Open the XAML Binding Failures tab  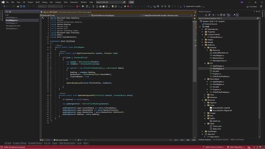coord(67,143)
